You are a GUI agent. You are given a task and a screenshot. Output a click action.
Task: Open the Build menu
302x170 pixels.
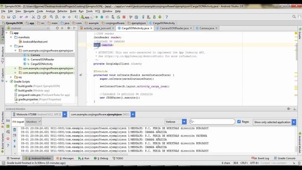coord(73,11)
